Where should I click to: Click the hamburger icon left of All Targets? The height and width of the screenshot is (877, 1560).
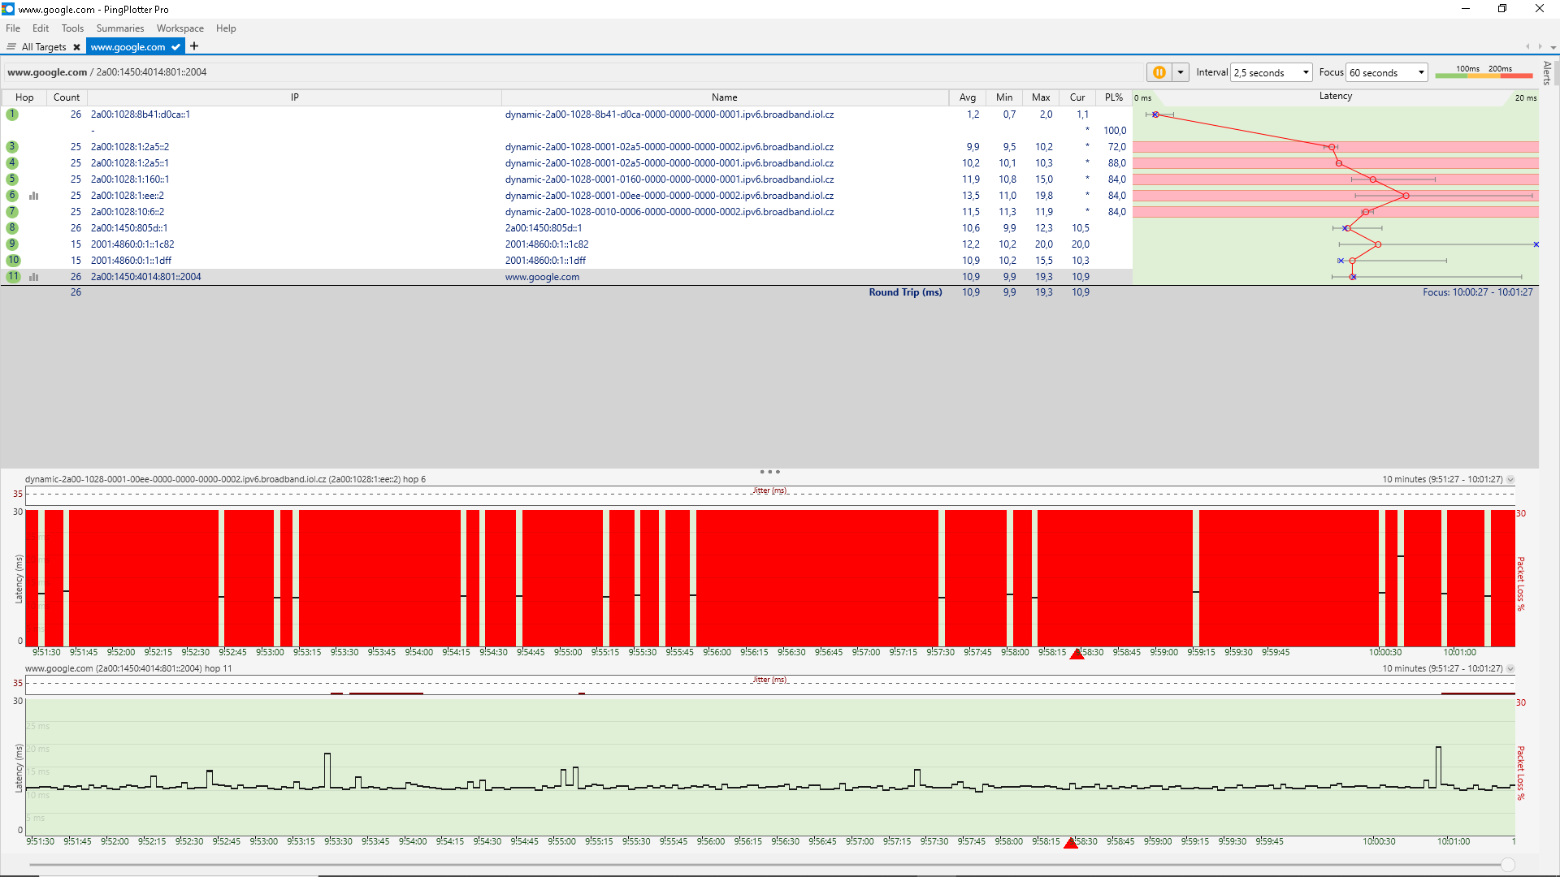click(x=11, y=47)
